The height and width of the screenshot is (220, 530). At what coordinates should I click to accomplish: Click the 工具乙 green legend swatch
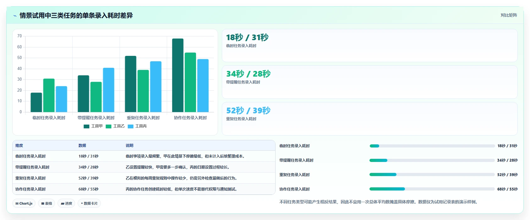coord(108,126)
